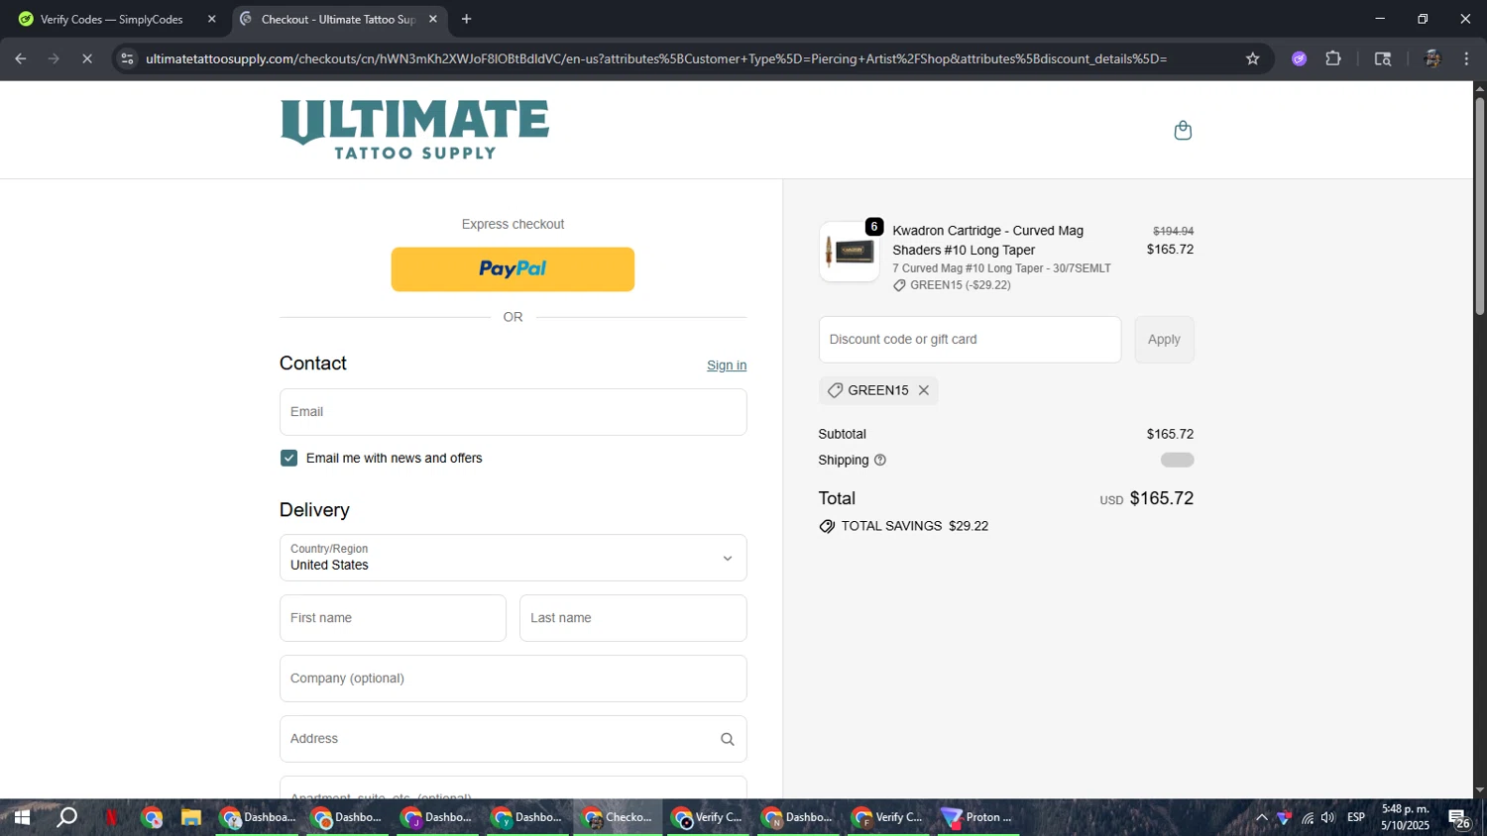Open the Proton taskbar app
Viewport: 1487px width, 836px height.
tap(978, 817)
